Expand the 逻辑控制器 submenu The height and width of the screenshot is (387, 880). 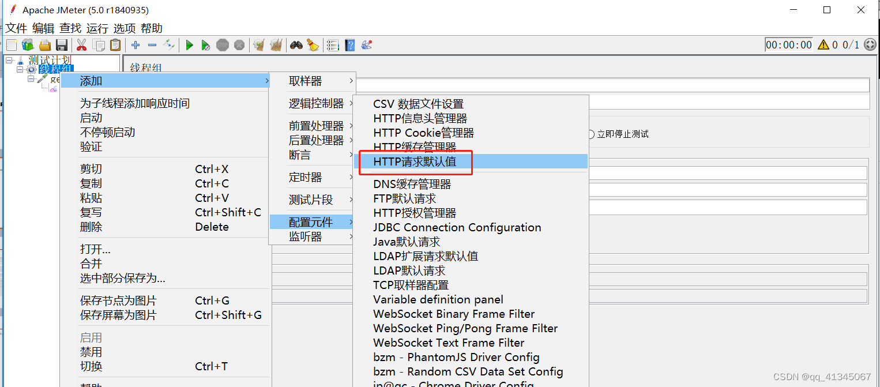click(312, 104)
